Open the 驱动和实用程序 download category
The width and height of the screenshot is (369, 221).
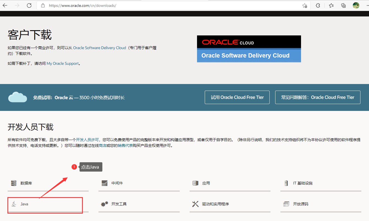(230, 204)
